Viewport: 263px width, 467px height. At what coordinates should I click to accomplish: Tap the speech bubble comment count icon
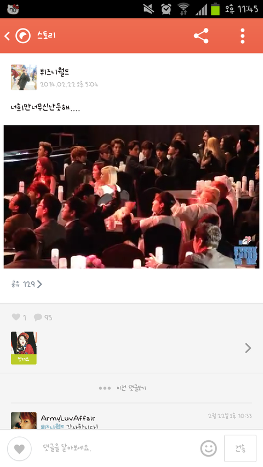[x=38, y=317]
